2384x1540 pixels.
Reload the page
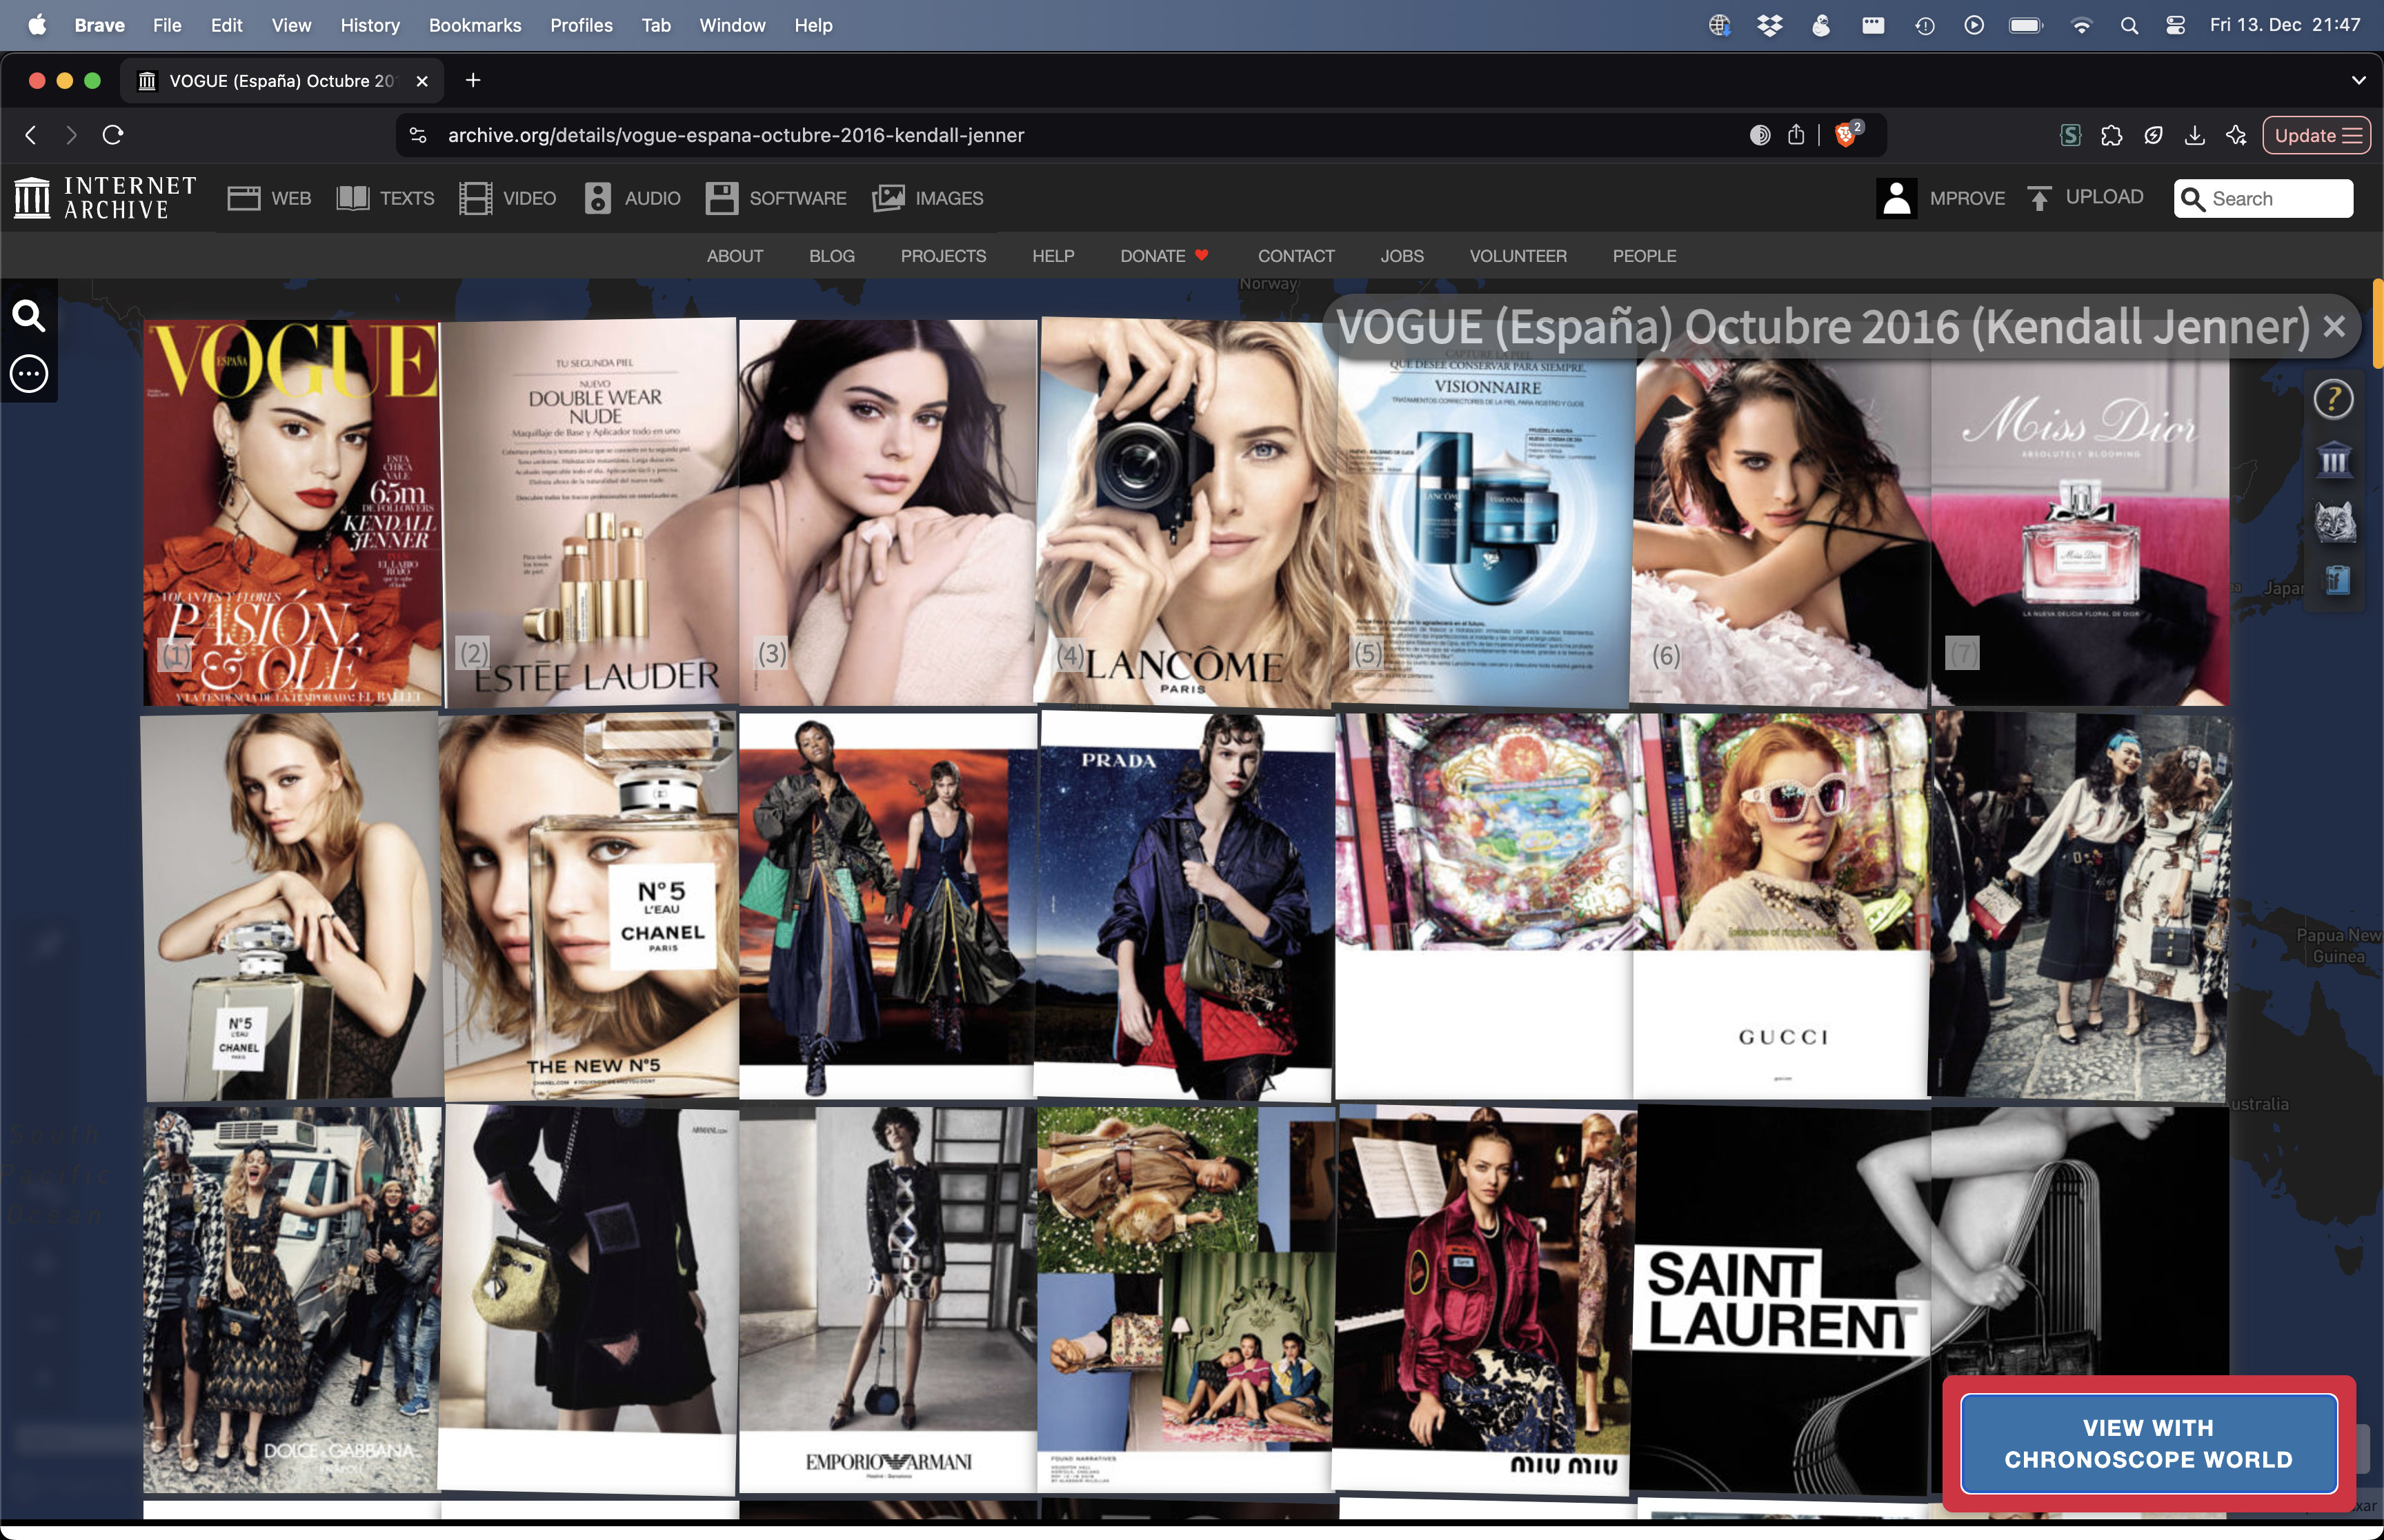tap(113, 134)
